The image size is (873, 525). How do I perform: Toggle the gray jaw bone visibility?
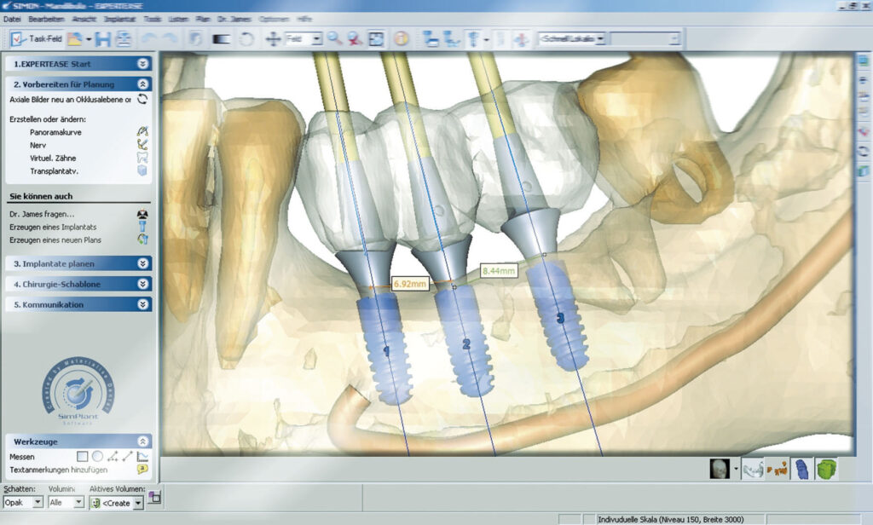tap(753, 469)
